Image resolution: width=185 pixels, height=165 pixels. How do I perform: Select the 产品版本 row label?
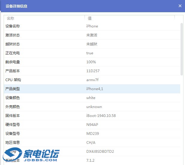[13, 71]
